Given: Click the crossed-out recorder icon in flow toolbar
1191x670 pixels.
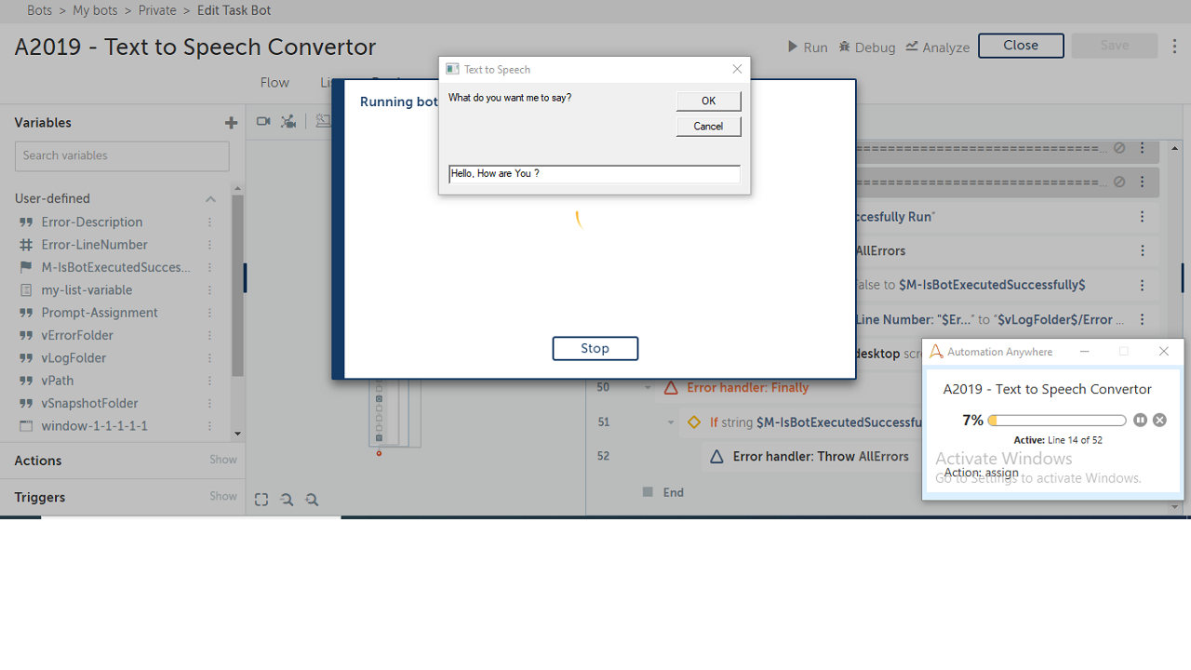Looking at the screenshot, I should [288, 121].
